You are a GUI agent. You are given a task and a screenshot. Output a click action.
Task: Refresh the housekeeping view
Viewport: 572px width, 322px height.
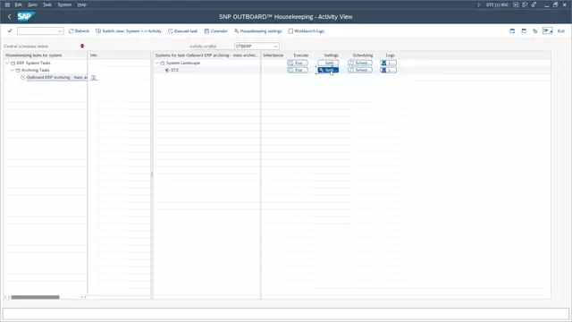point(80,31)
